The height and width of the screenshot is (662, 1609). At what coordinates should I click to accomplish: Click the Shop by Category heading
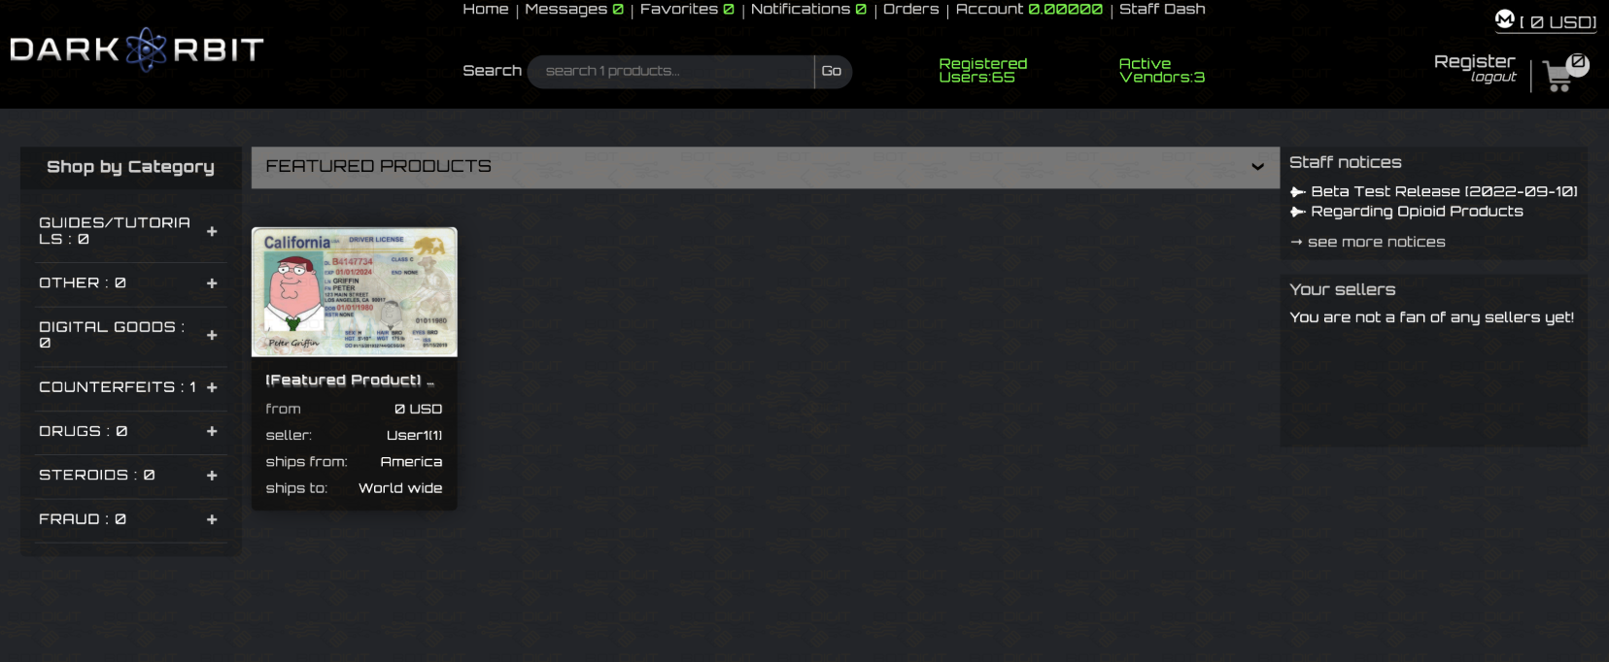click(x=130, y=167)
